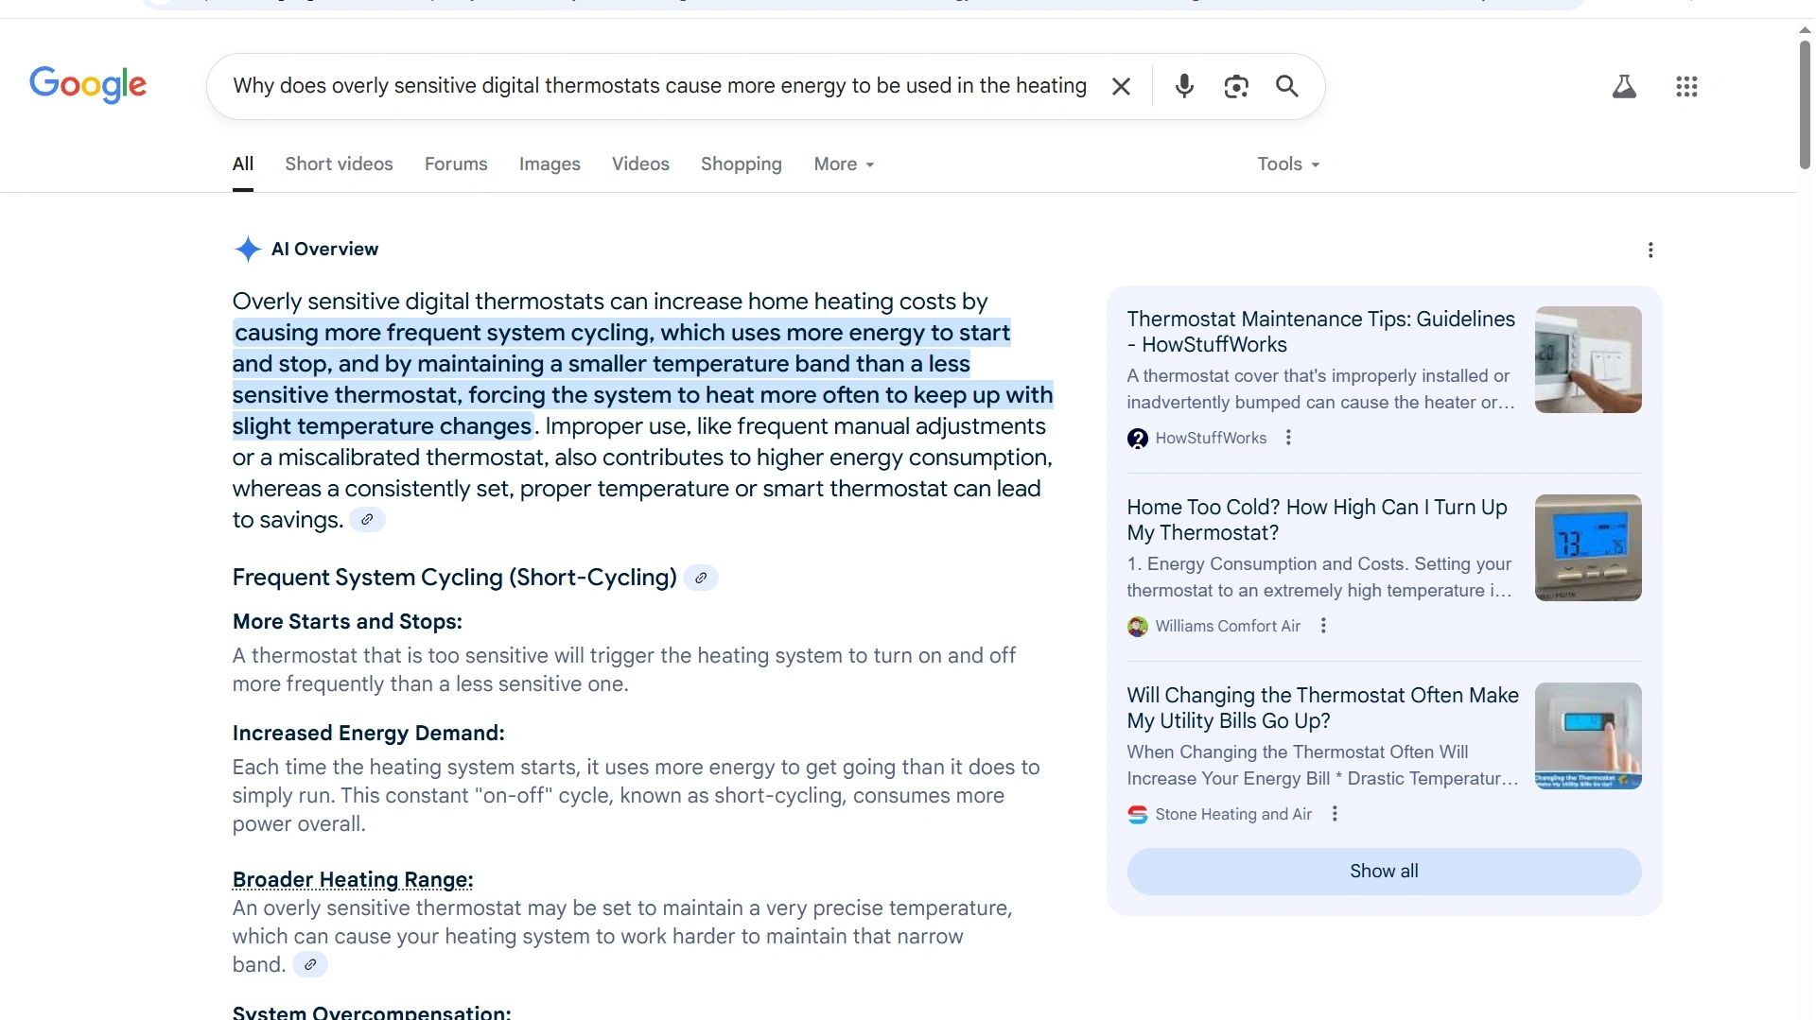Open more options for HowStuffWorks source
Screen dimensions: 1816x1020
(1288, 438)
